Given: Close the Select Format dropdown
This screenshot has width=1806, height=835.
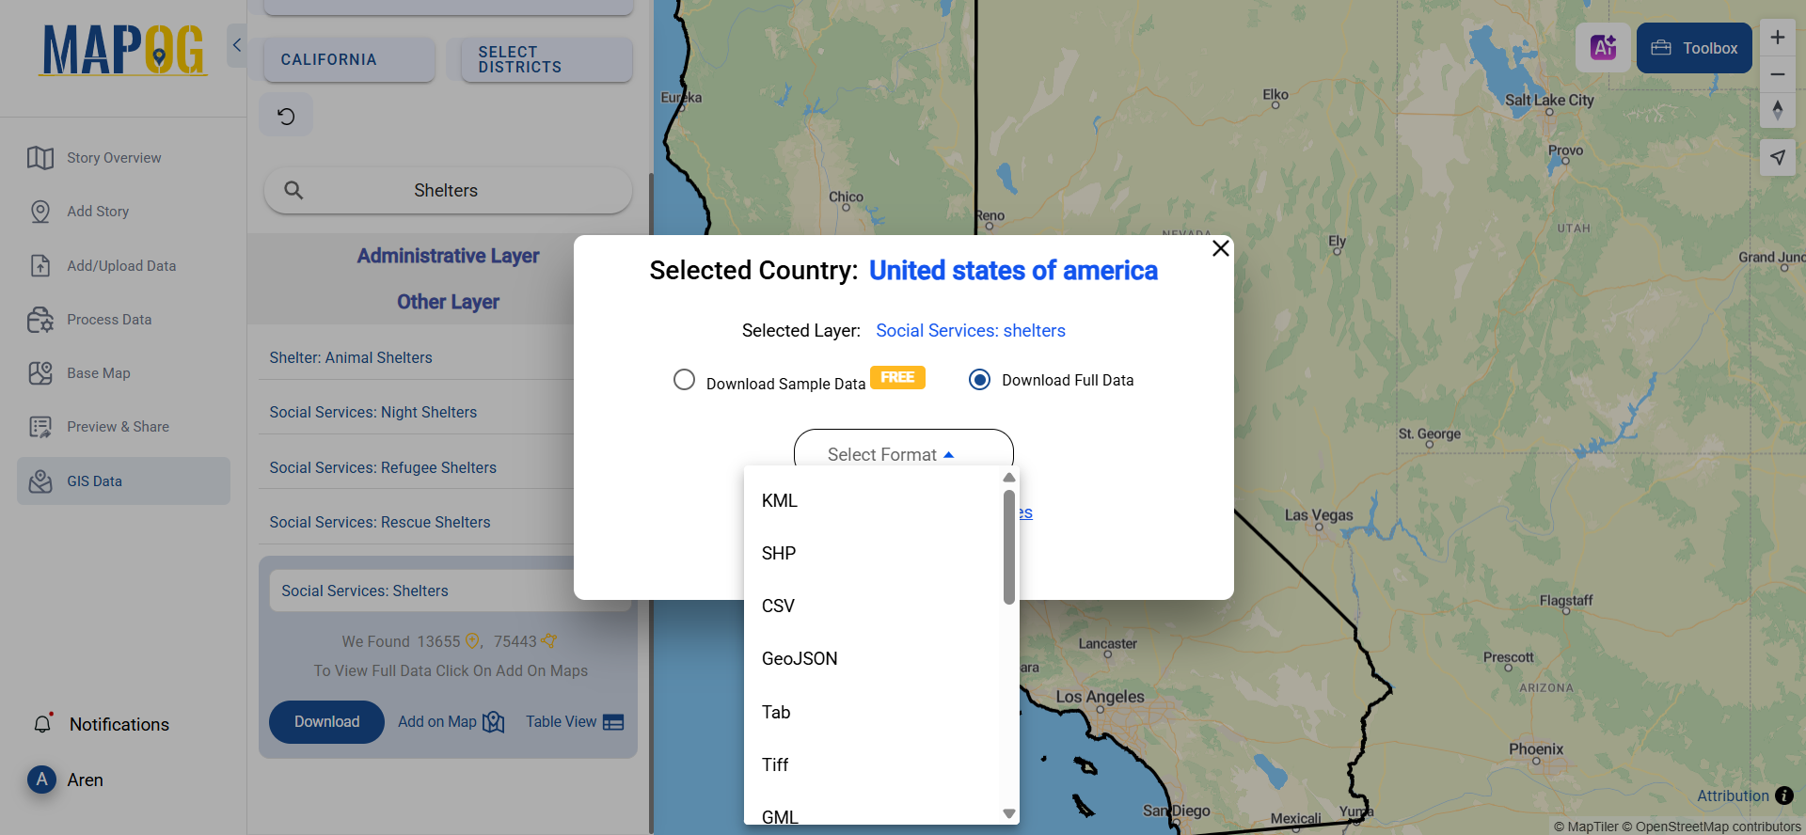Looking at the screenshot, I should (902, 453).
